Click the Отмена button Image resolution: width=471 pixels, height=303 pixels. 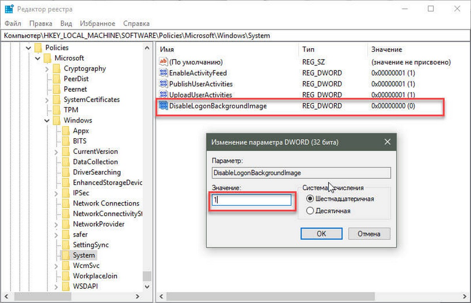click(x=369, y=234)
